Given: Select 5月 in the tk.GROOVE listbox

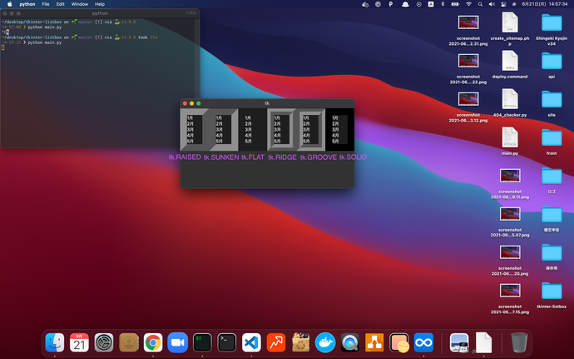Looking at the screenshot, I should tap(310, 141).
